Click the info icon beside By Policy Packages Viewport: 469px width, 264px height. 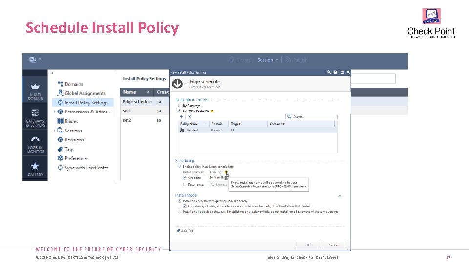click(x=212, y=111)
